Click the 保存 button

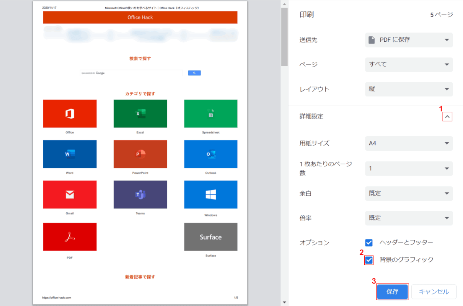tap(393, 292)
